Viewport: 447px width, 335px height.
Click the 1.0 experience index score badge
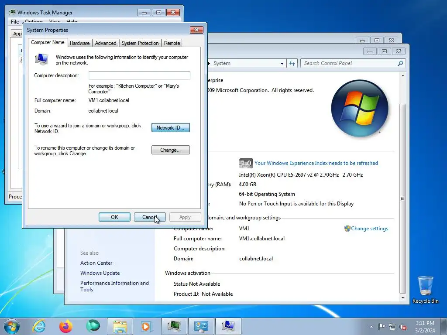point(246,163)
